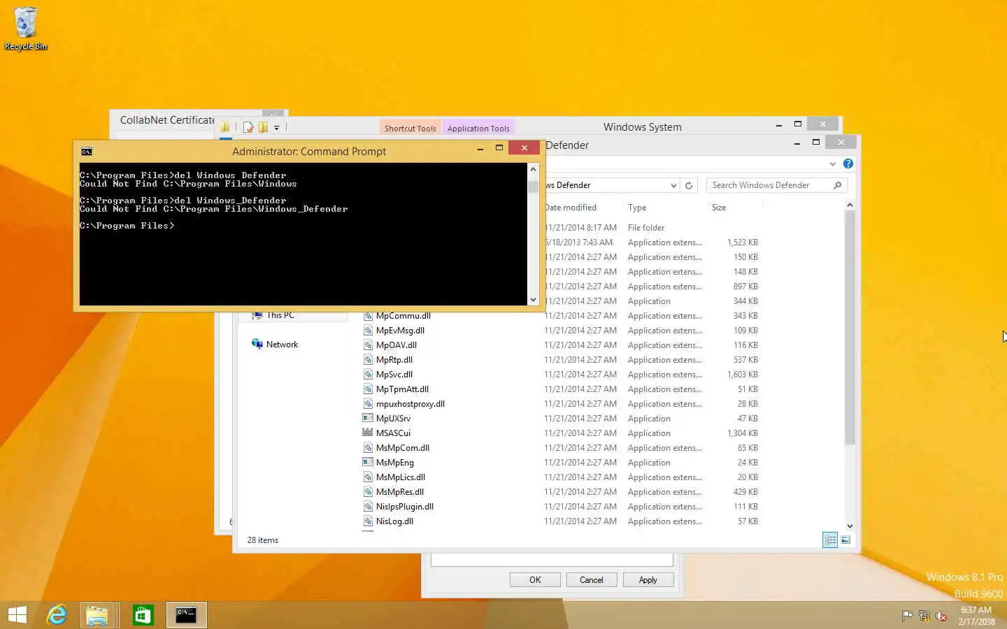Show the taskbar clock and date
Screen dimensions: 1007x629
(x=976, y=616)
